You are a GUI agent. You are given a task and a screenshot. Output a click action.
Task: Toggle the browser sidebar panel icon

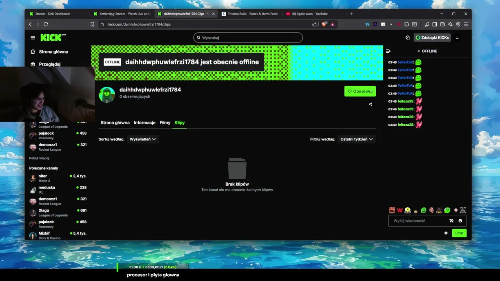pos(435,24)
